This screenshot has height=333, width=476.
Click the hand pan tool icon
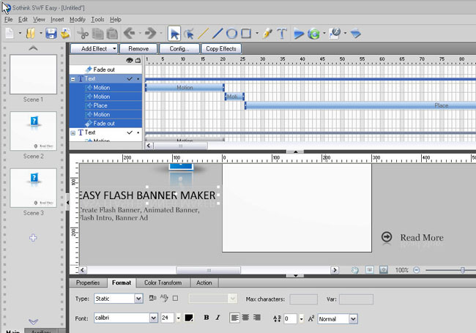click(355, 270)
